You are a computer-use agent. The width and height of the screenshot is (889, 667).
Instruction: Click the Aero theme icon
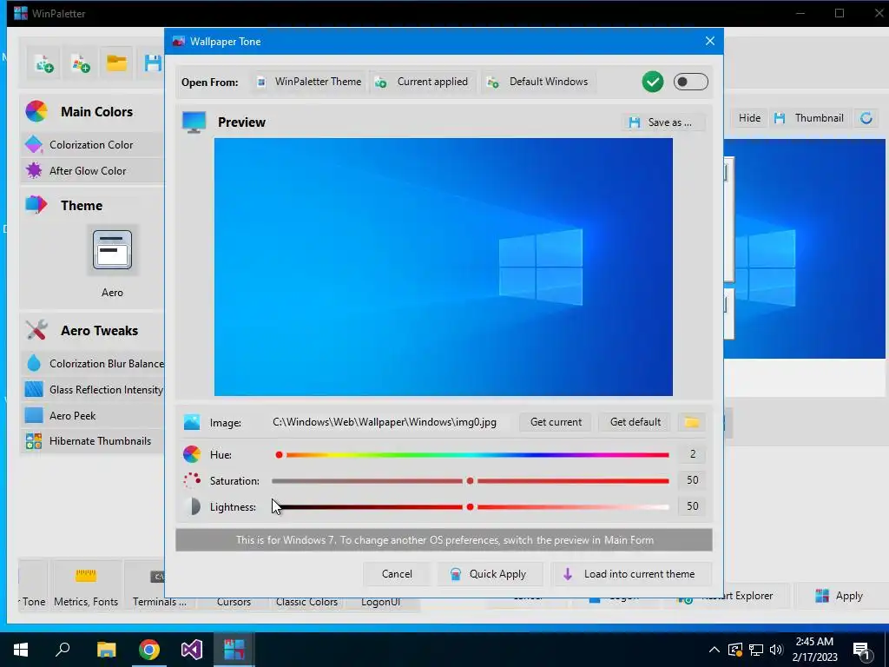pos(112,250)
